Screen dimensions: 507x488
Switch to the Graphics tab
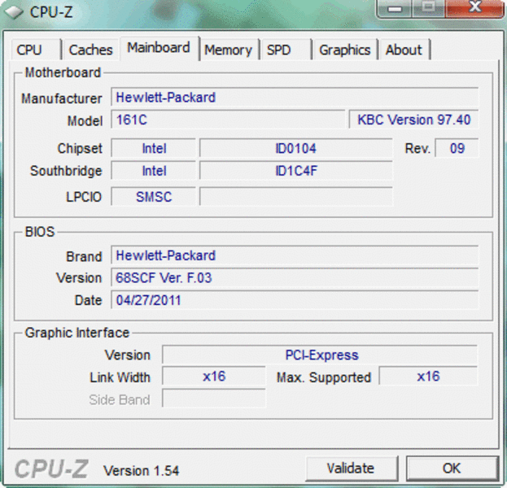[344, 50]
